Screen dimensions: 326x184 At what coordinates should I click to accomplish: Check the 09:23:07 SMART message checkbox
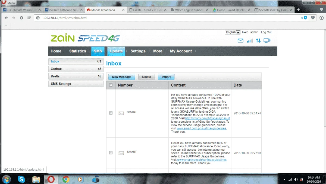coord(111,153)
